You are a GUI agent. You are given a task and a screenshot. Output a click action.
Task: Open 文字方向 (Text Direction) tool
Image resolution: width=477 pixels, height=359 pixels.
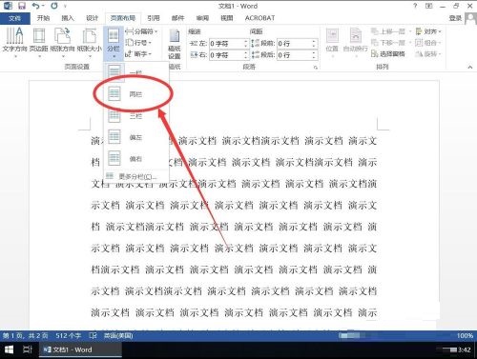[x=14, y=42]
